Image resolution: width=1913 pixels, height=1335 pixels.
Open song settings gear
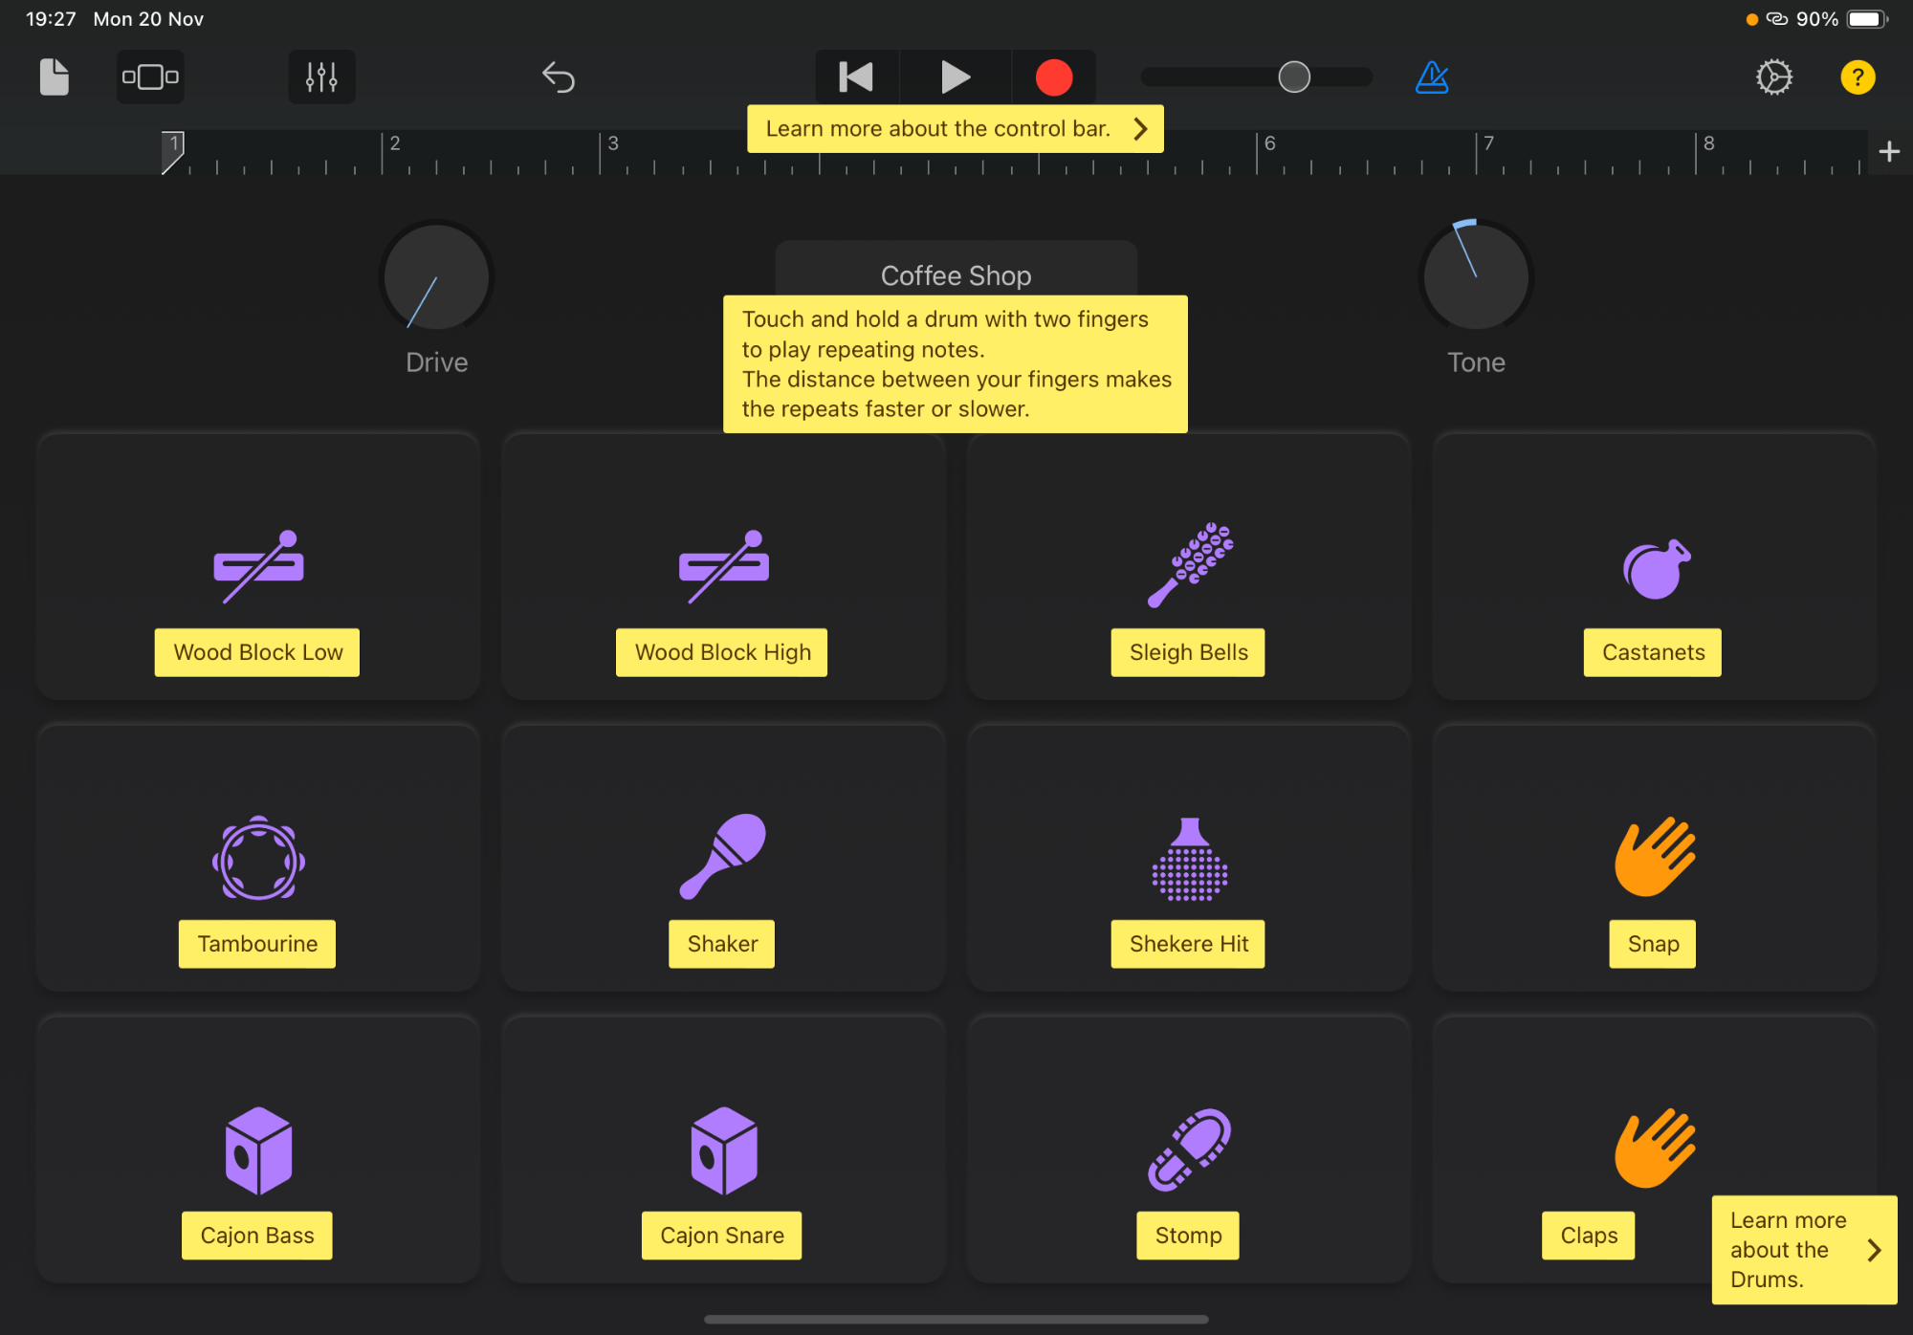[x=1774, y=77]
